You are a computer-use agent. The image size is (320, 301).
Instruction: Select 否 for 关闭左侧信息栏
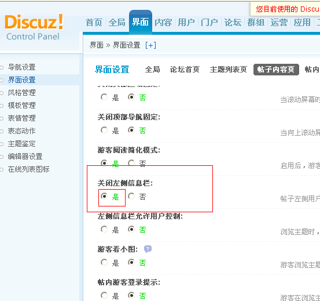point(131,196)
